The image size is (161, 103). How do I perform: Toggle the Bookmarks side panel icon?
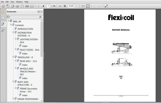pos(3,24)
